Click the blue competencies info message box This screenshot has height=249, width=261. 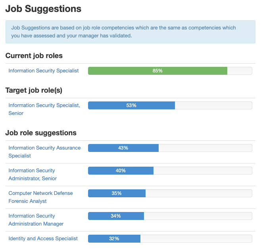point(130,32)
